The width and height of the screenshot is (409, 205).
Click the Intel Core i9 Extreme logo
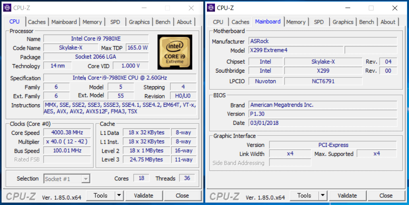coord(175,52)
